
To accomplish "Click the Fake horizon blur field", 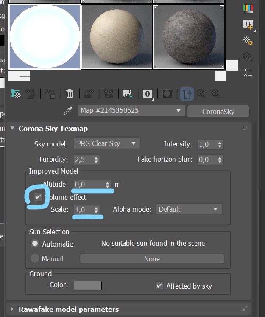I will tap(207, 160).
